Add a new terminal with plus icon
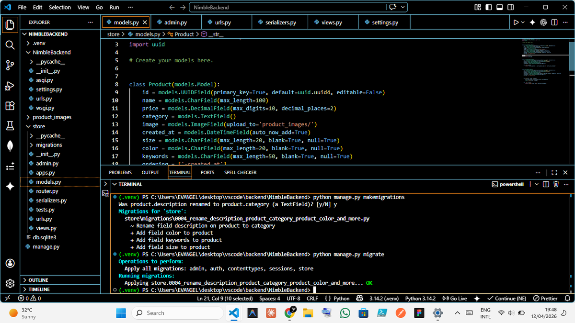 (529, 184)
